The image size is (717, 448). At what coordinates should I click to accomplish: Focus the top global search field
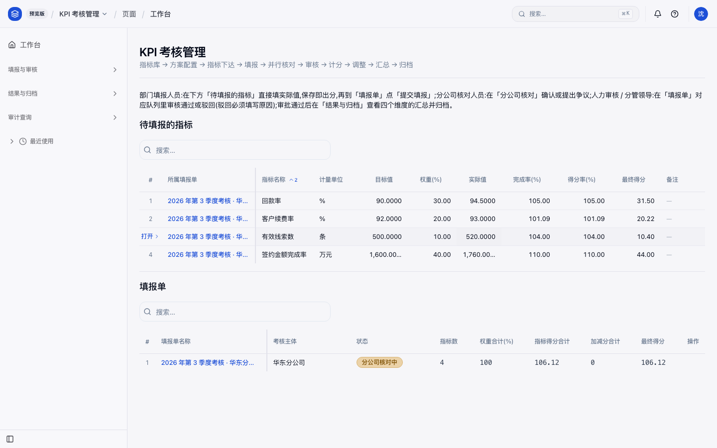(x=575, y=14)
